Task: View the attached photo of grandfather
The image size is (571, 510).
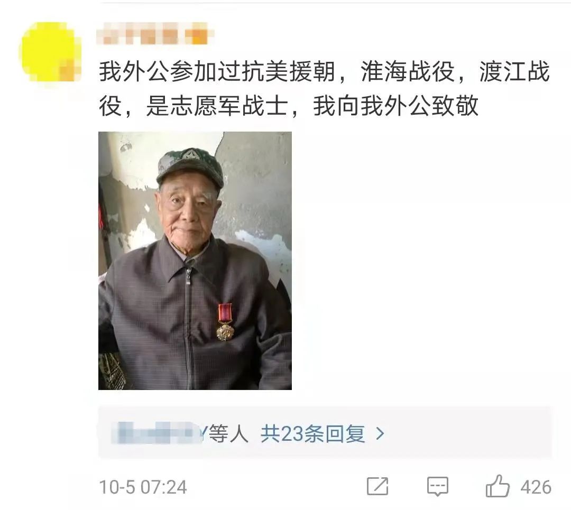Action: 195,261
